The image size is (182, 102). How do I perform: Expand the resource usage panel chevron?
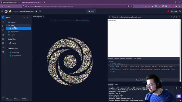pos(30,99)
